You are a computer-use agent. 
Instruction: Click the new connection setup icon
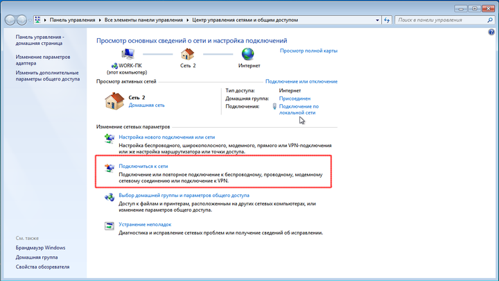[110, 139]
